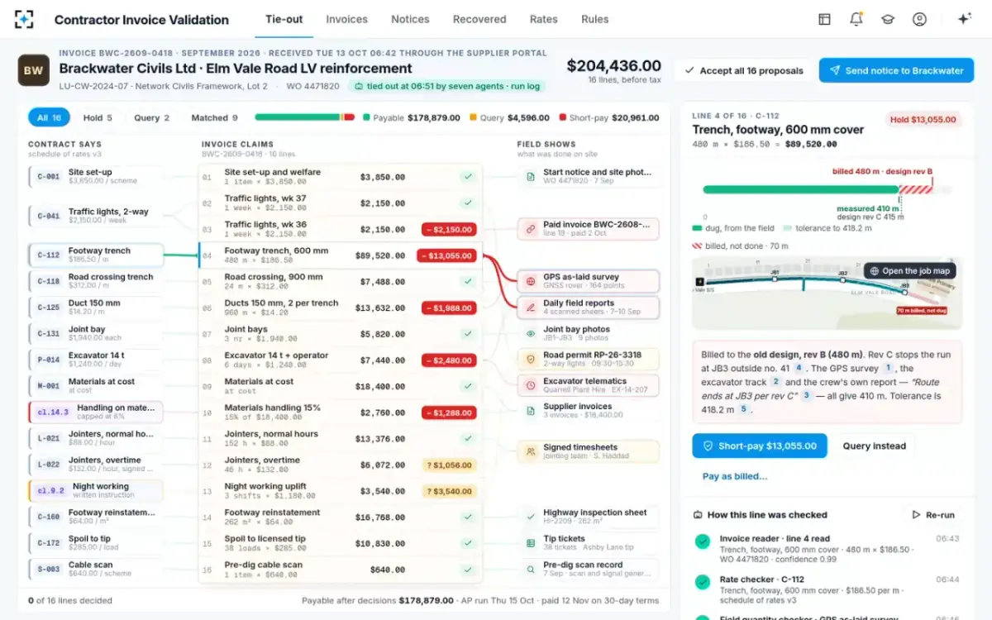992x620 pixels.
Task: Click the Highway inspection sheet check icon
Action: pyautogui.click(x=531, y=517)
